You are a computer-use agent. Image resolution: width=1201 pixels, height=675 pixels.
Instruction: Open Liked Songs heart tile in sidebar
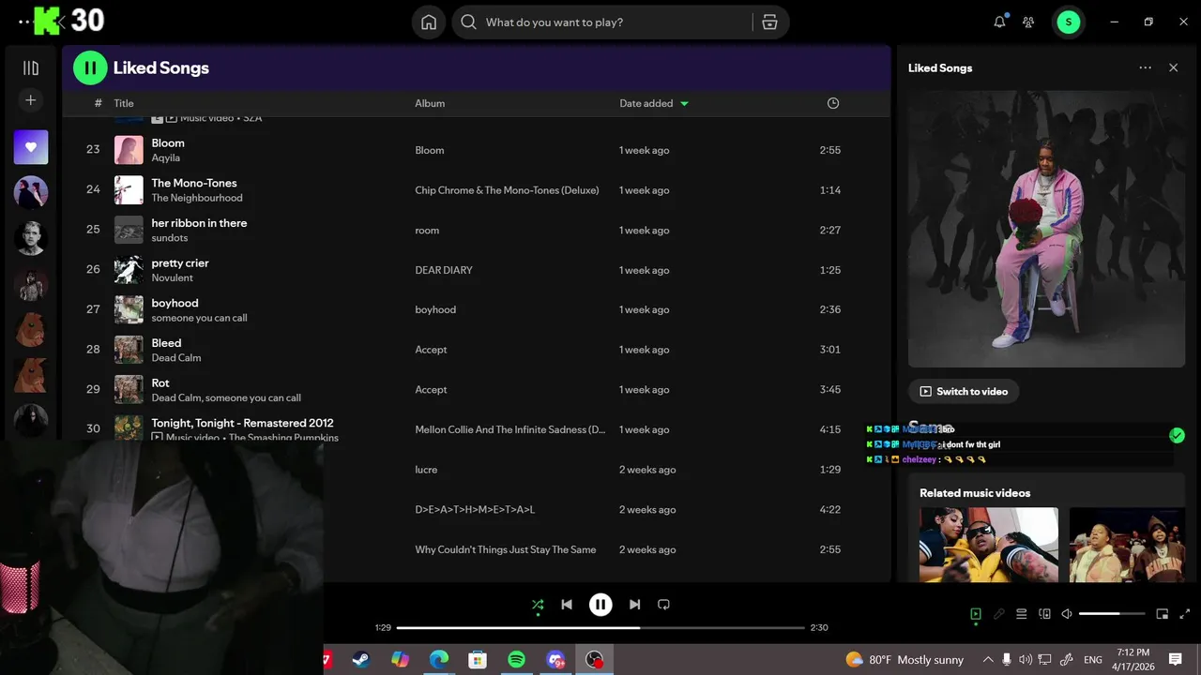tap(31, 147)
